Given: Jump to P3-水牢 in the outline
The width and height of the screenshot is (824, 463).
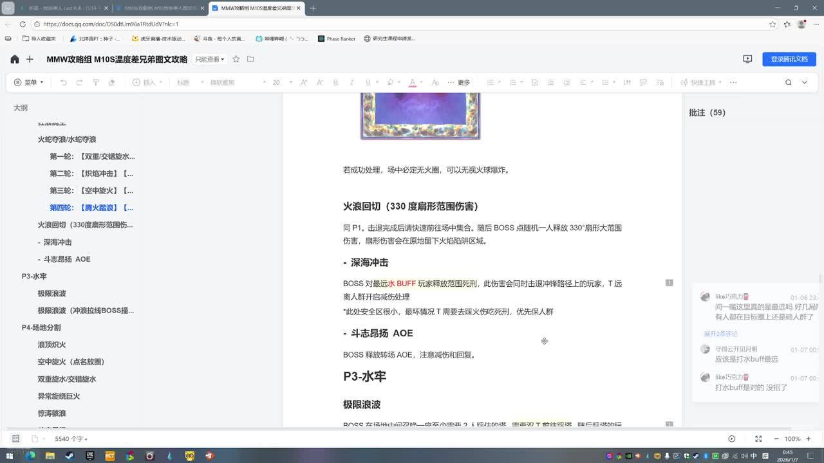Looking at the screenshot, I should [34, 277].
